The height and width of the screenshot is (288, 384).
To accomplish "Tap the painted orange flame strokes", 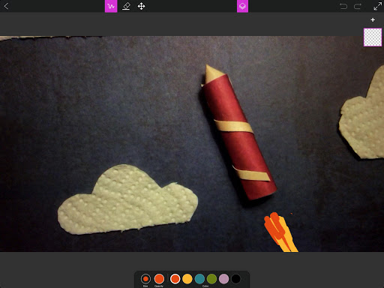I will [280, 232].
